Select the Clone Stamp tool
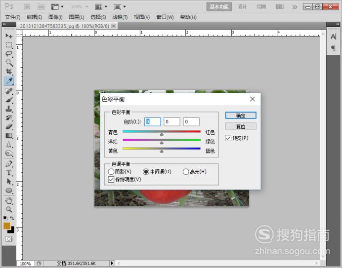This screenshot has width=342, height=268. pos(9,109)
